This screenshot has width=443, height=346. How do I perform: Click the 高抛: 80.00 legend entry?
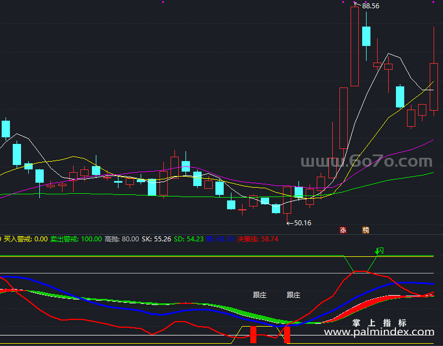pyautogui.click(x=122, y=239)
